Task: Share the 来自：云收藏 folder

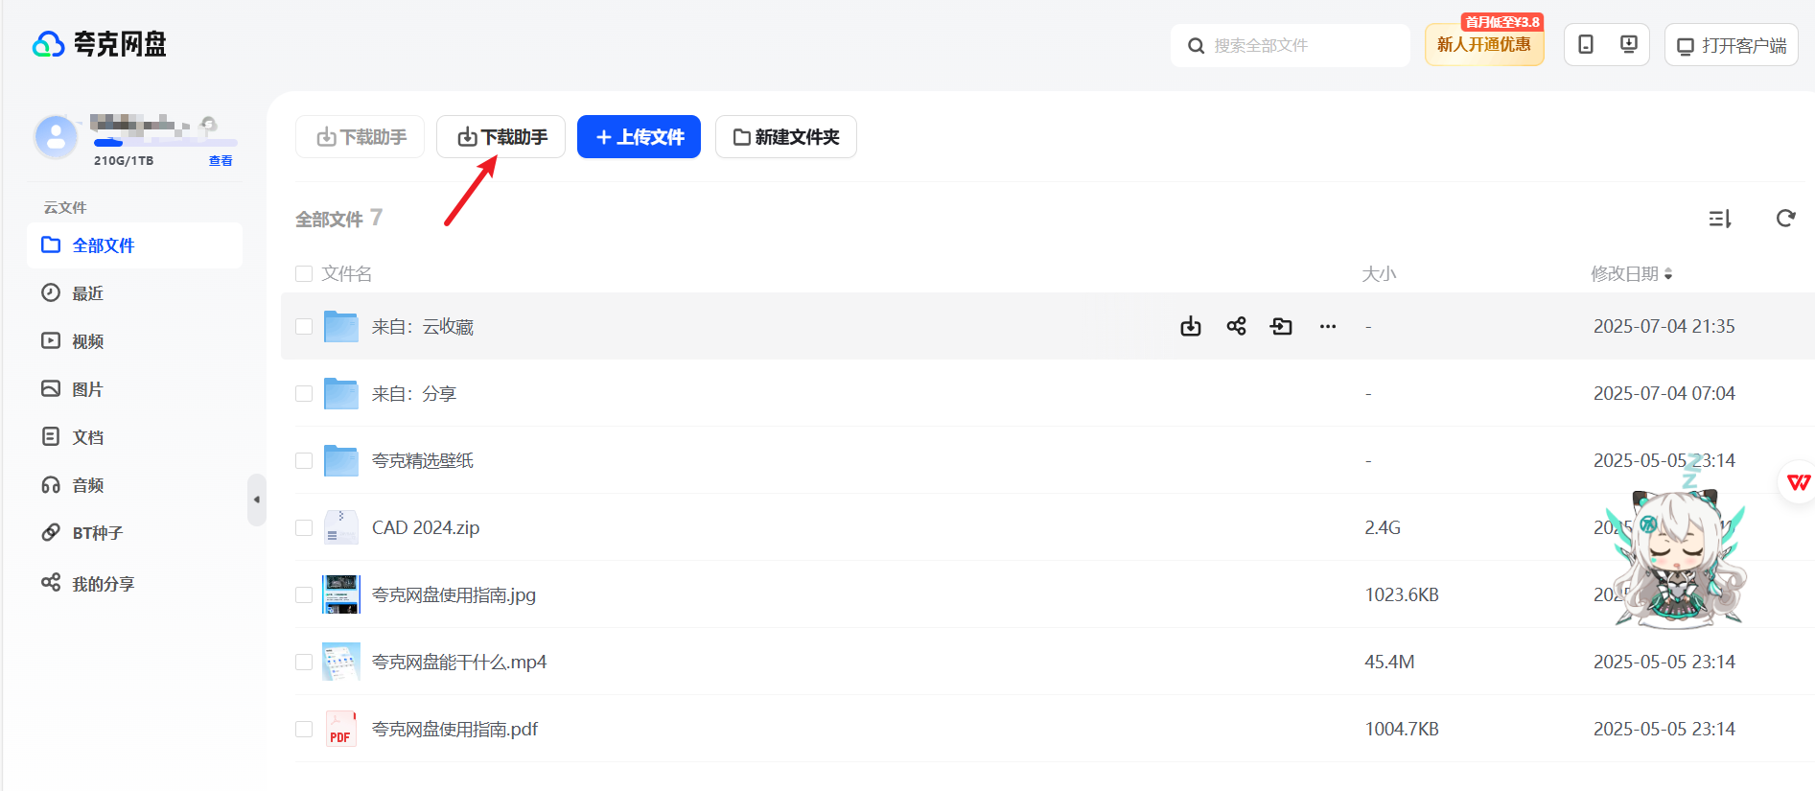Action: [1236, 326]
